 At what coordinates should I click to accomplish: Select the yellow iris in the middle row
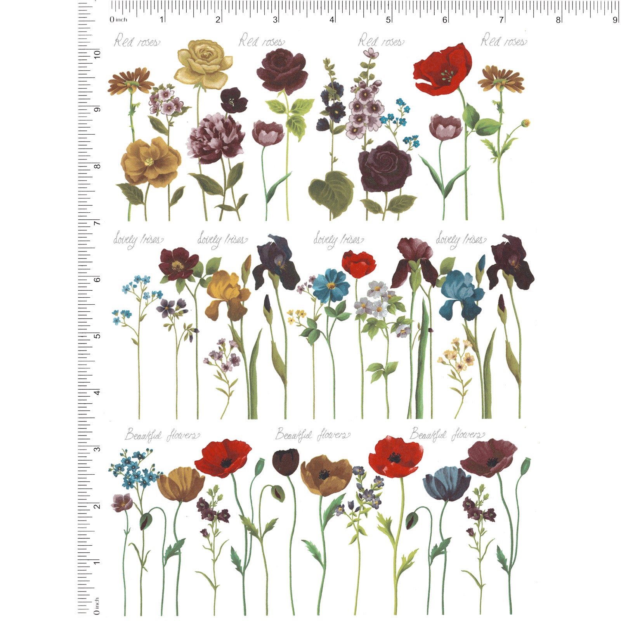pyautogui.click(x=227, y=295)
